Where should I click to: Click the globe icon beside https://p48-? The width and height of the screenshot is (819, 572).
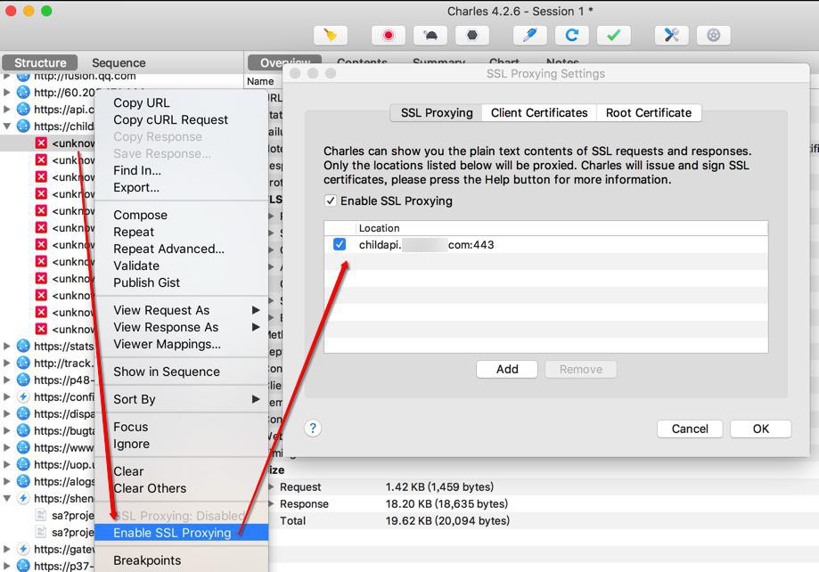pos(23,380)
